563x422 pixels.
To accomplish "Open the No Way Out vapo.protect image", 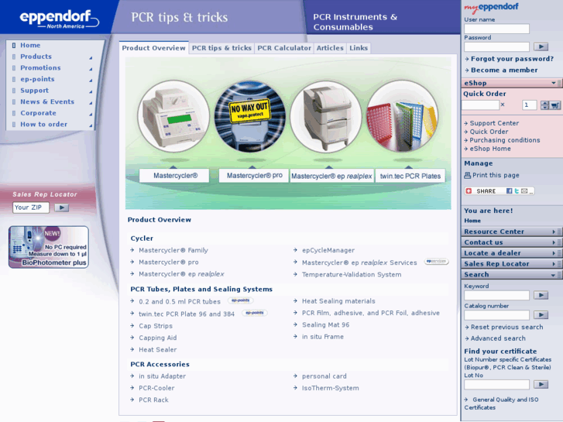I will point(250,116).
